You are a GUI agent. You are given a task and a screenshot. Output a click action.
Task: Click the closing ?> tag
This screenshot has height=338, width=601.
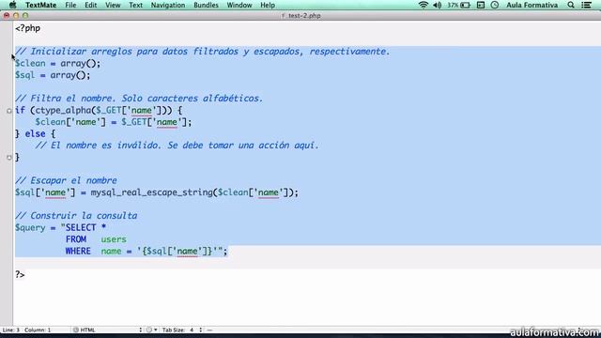tap(20, 275)
